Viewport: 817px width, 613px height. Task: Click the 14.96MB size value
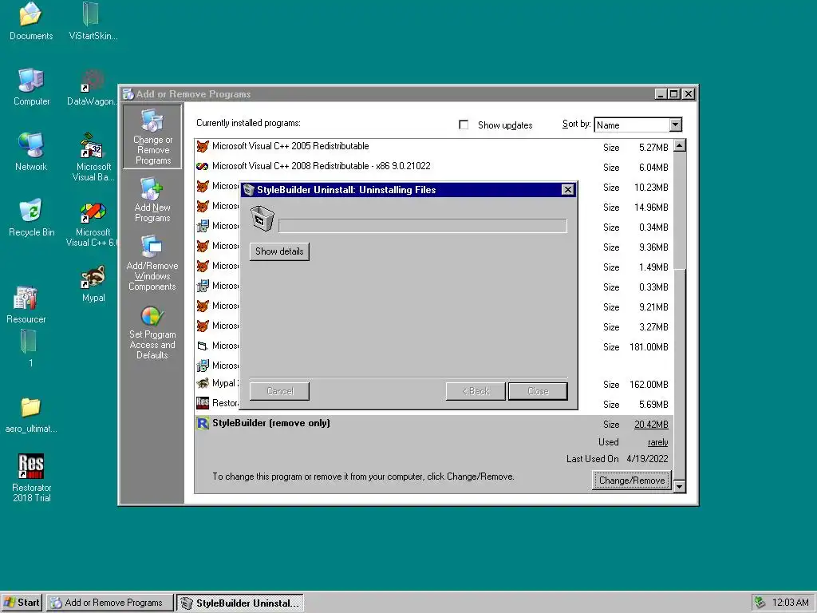[x=651, y=208]
